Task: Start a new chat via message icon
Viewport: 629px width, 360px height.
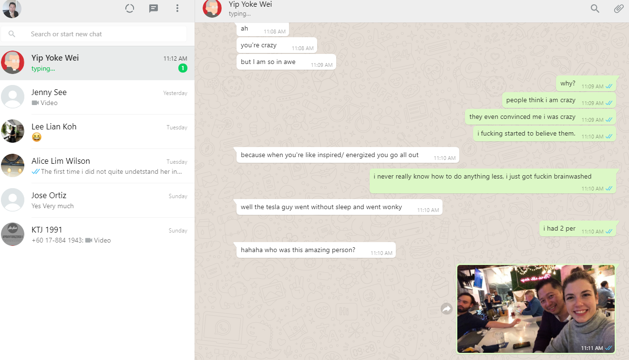Action: 153,9
